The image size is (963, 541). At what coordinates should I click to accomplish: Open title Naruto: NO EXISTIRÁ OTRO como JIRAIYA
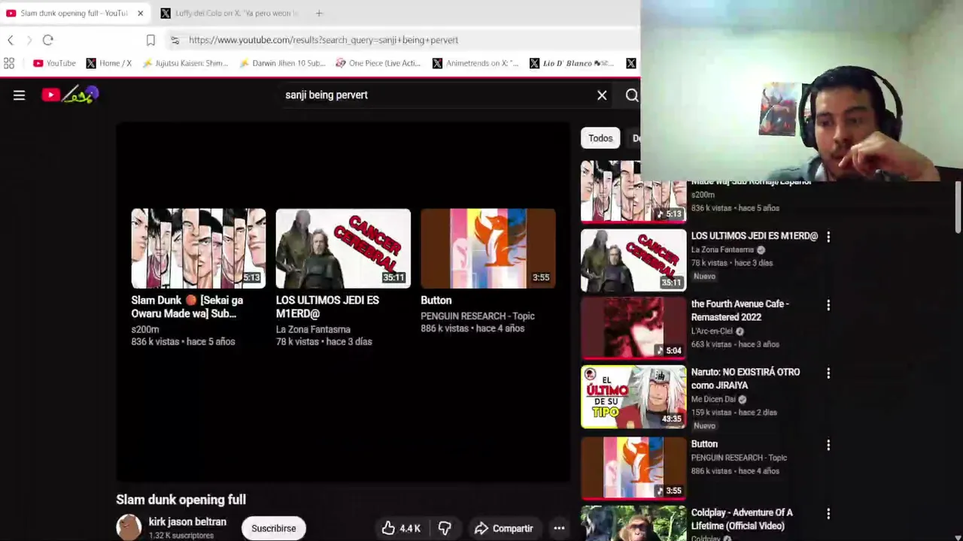point(746,379)
